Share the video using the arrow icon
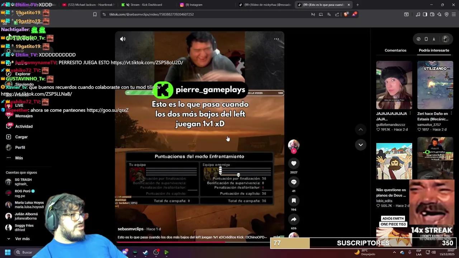Screen dimensions: 459x258 coord(294,219)
